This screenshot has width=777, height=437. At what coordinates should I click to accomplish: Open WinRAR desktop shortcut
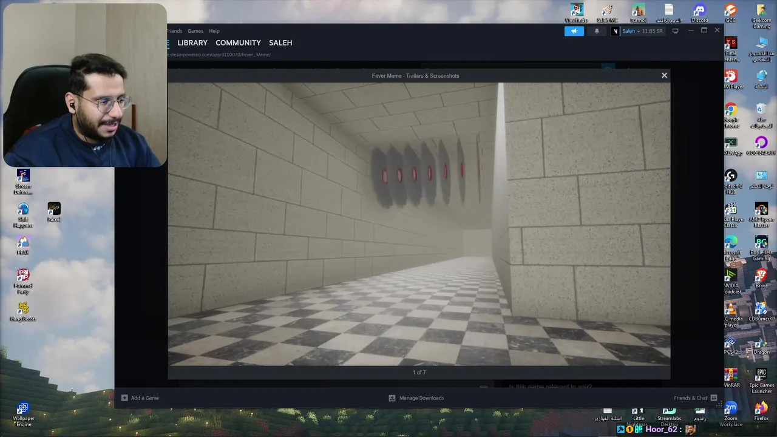[x=731, y=378]
